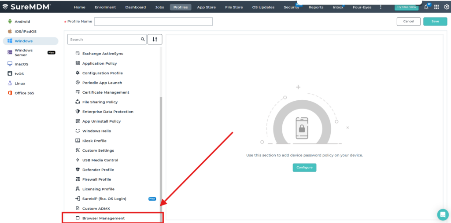Select the Windows platform
Screen dimensions: 451x223
pos(30,41)
